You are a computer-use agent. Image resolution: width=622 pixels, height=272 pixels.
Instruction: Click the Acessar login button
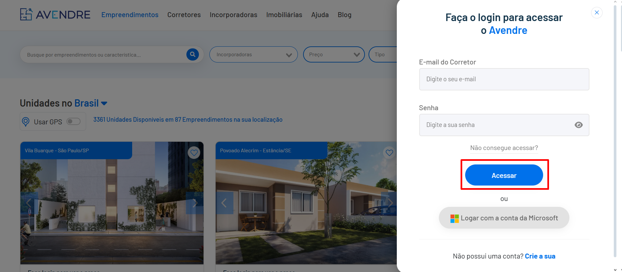click(x=504, y=175)
